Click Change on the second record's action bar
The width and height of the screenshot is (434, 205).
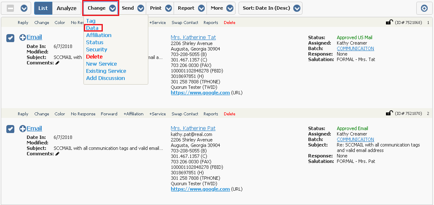tap(42, 114)
